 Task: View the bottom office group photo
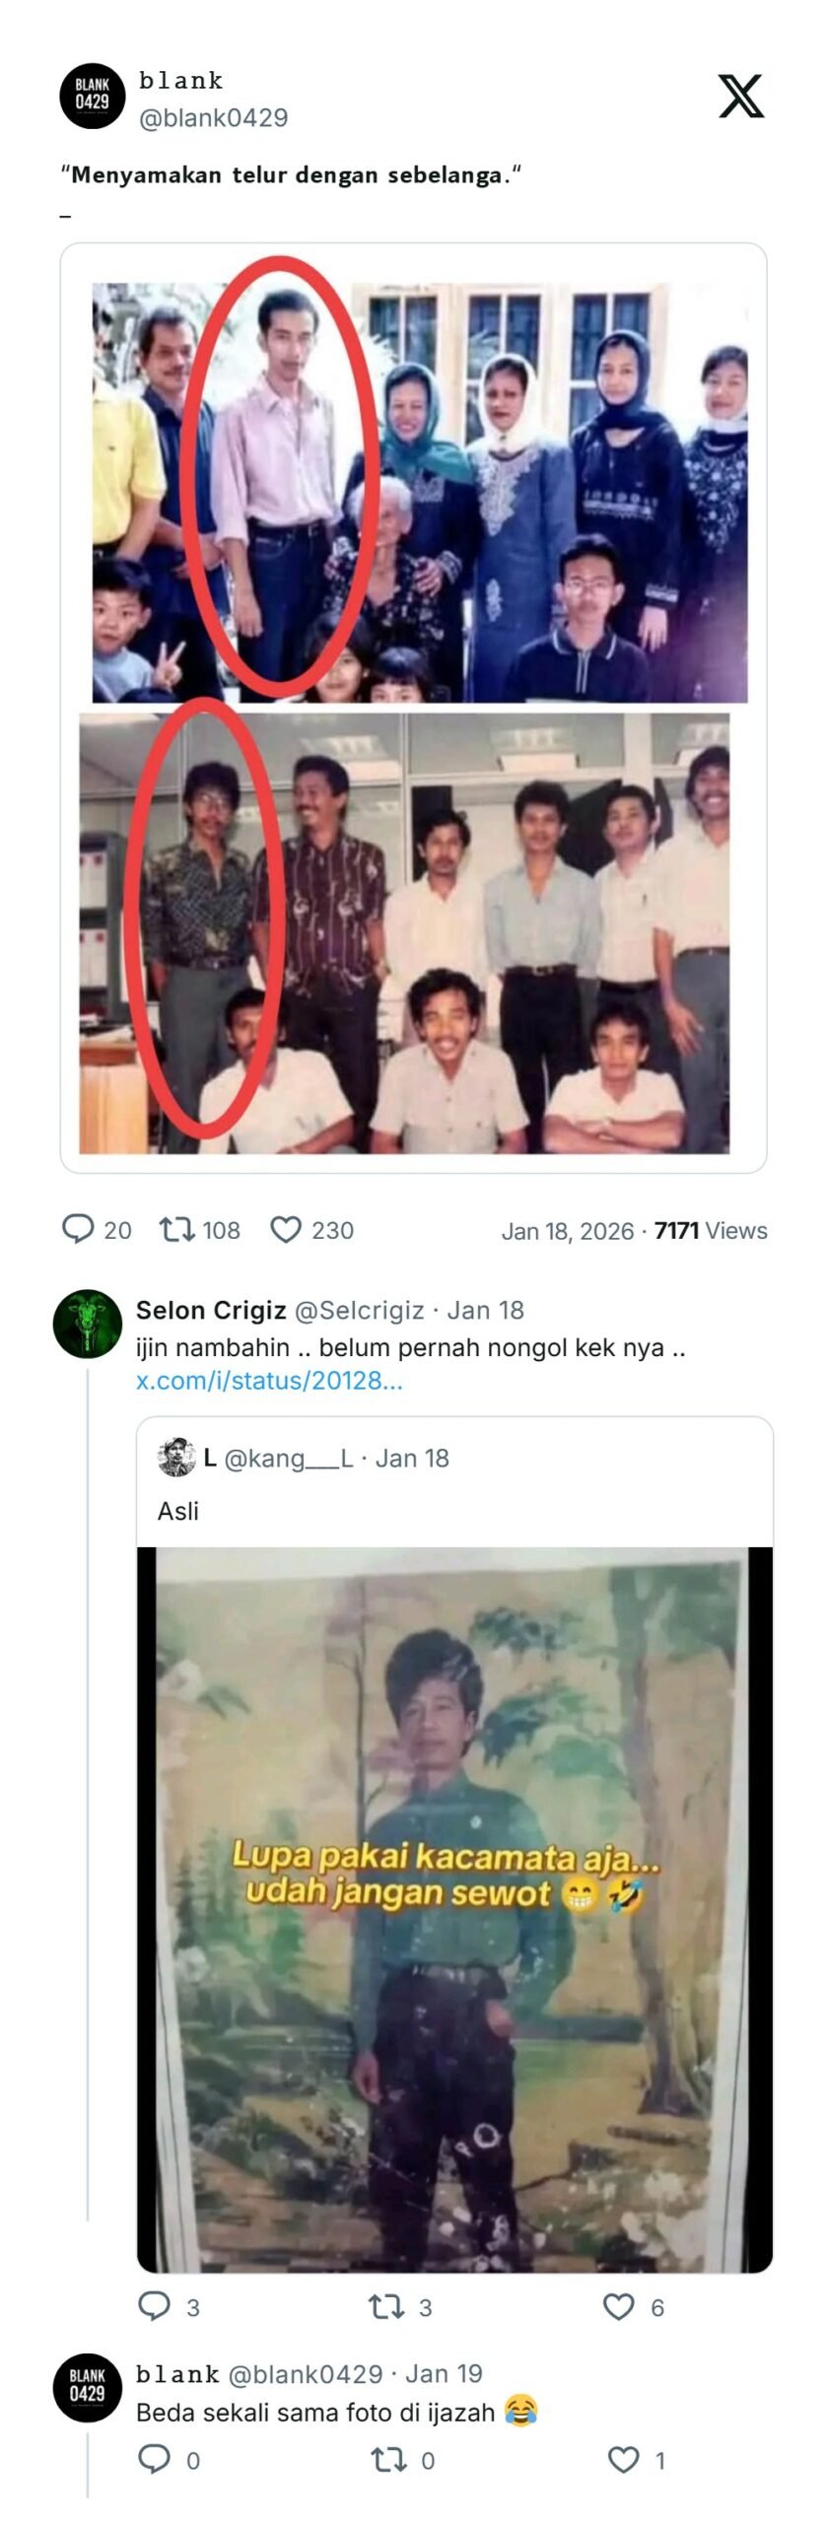coord(404,932)
